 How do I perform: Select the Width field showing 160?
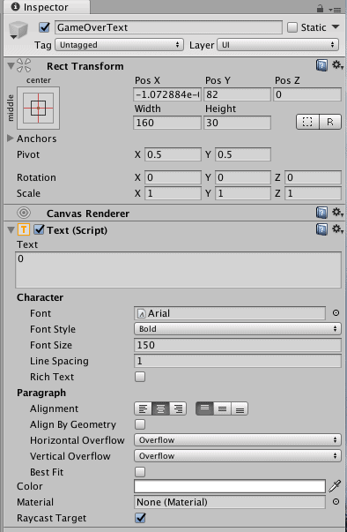167,123
